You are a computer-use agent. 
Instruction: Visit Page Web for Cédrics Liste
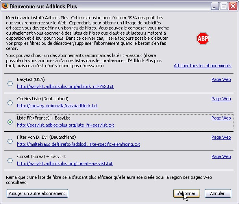click(x=221, y=99)
